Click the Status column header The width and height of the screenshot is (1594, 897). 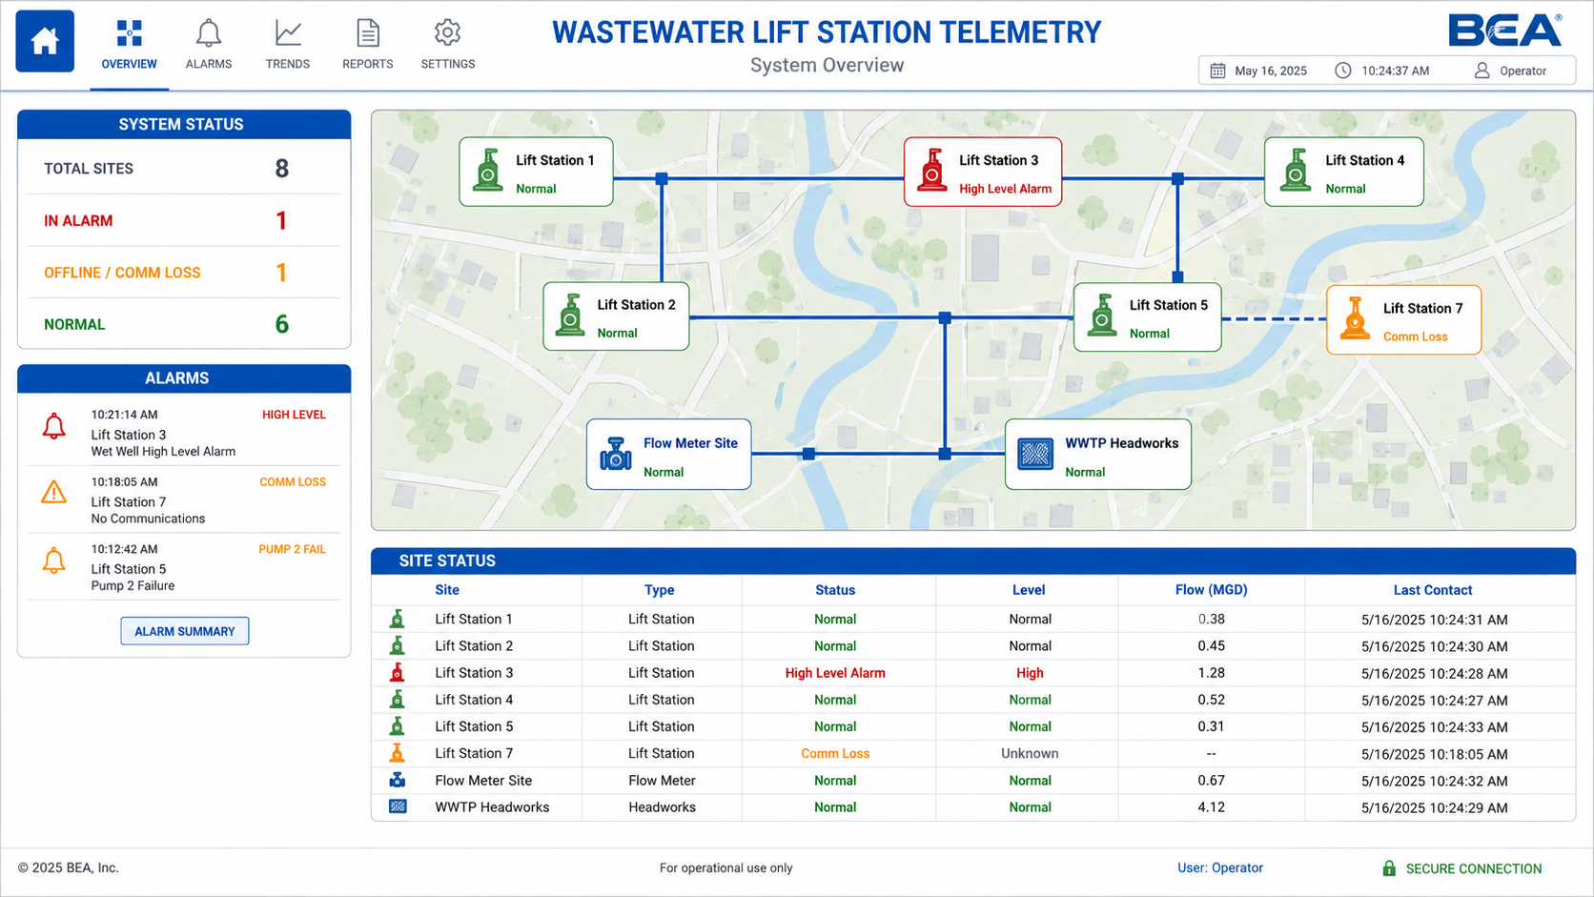pyautogui.click(x=835, y=590)
